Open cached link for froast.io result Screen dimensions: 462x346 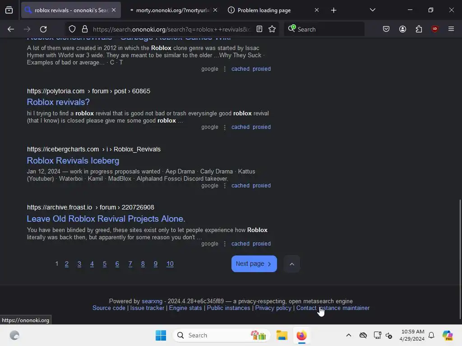tap(240, 244)
